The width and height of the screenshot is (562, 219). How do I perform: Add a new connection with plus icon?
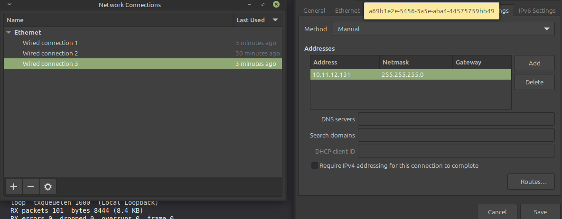[x=14, y=187]
